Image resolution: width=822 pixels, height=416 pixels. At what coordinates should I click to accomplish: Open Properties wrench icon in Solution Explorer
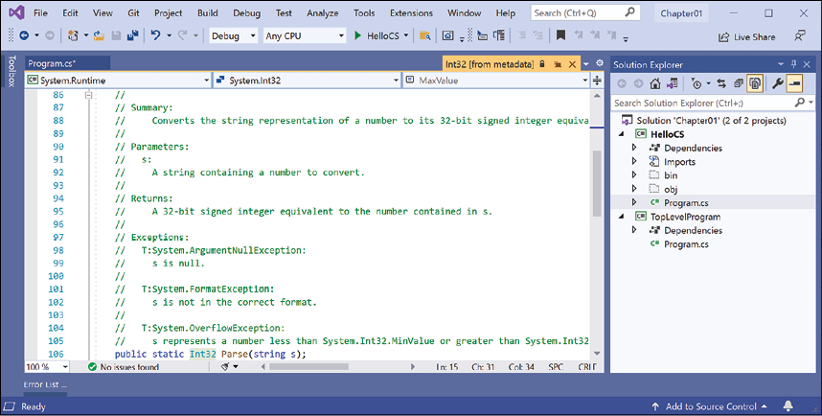click(x=778, y=83)
